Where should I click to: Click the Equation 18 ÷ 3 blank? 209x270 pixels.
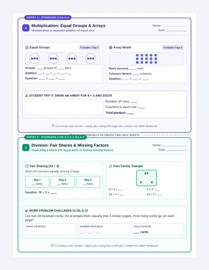(x=53, y=193)
